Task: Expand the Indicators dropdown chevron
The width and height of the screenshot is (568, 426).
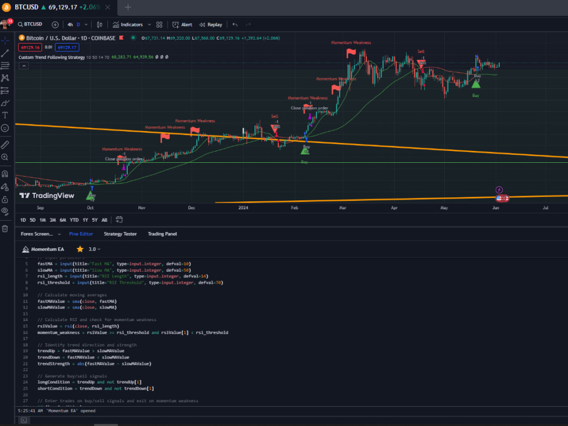Action: tap(149, 24)
